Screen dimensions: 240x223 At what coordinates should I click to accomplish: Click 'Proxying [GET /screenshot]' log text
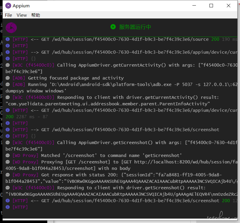pyautogui.click(x=75, y=162)
